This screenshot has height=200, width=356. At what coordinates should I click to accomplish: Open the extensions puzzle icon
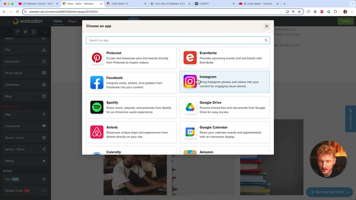335,12
